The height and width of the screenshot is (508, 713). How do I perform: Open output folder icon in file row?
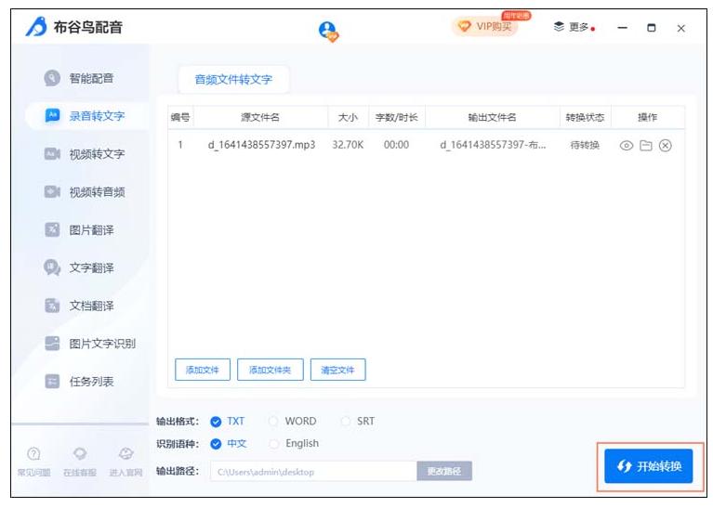pos(646,146)
